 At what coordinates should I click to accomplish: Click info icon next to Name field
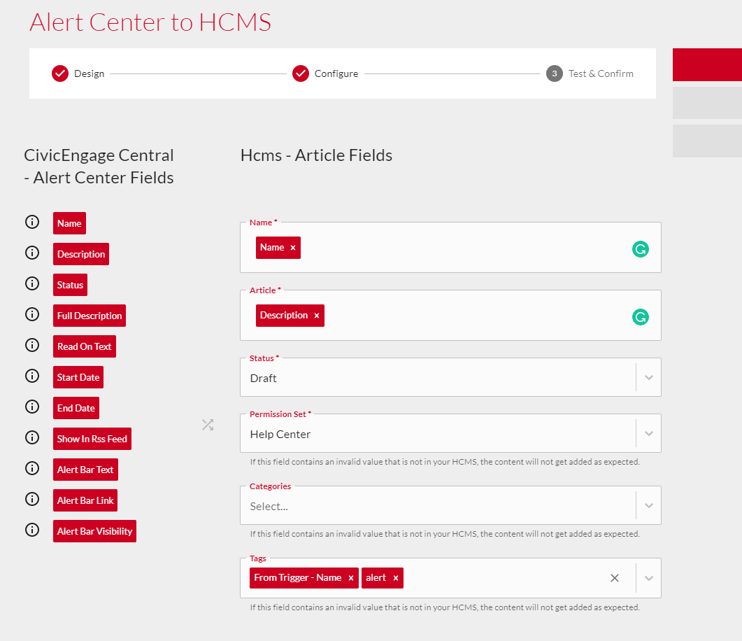tap(32, 222)
